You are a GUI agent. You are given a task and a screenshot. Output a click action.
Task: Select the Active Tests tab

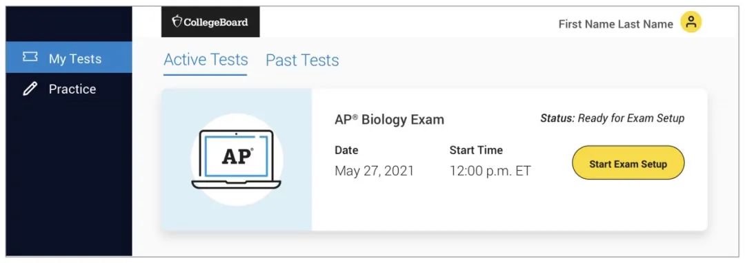[206, 60]
